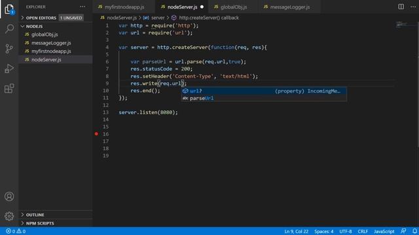Click line number 13 in the gutter
Image resolution: width=419 pixels, height=235 pixels.
point(106,112)
